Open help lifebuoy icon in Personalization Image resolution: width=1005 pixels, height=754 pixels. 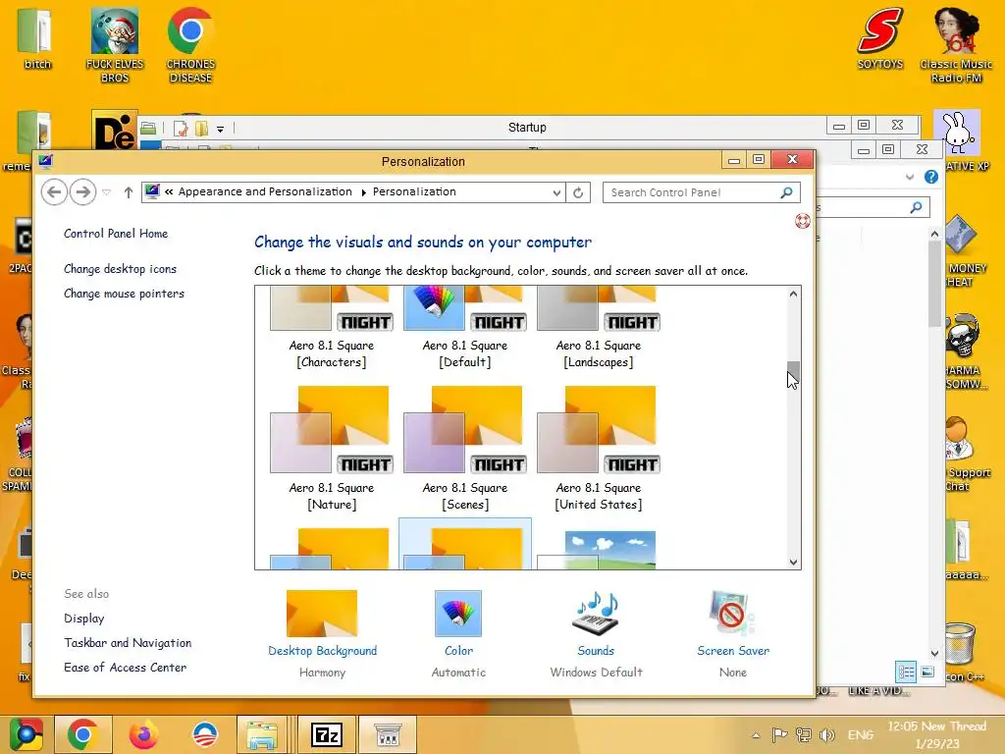point(803,221)
